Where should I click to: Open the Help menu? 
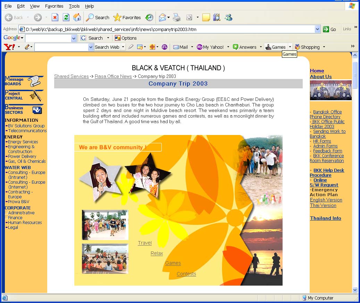click(89, 6)
